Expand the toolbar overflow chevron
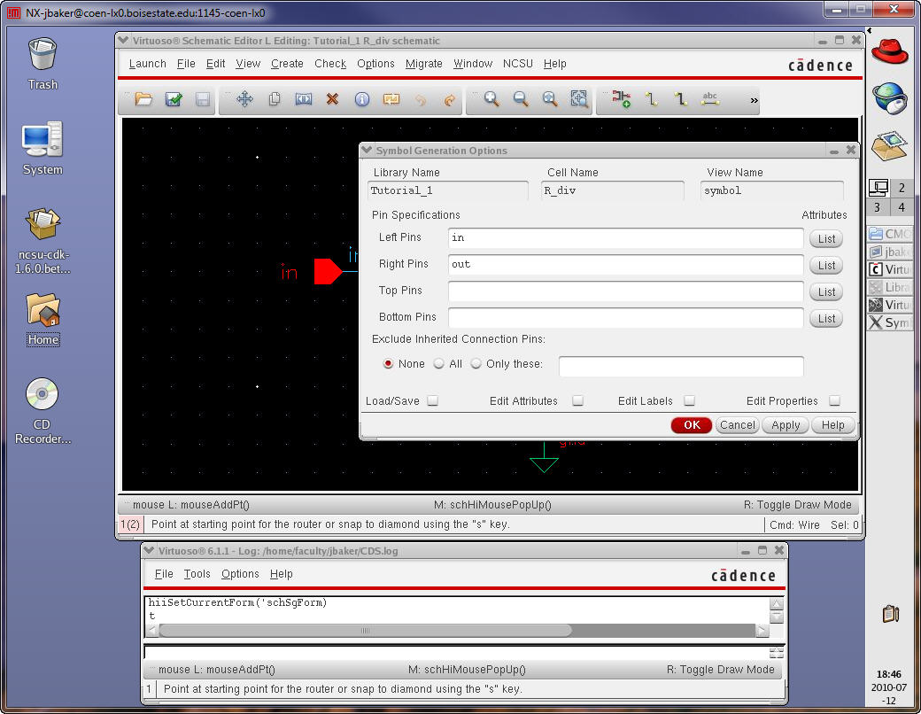This screenshot has height=714, width=921. (x=755, y=101)
